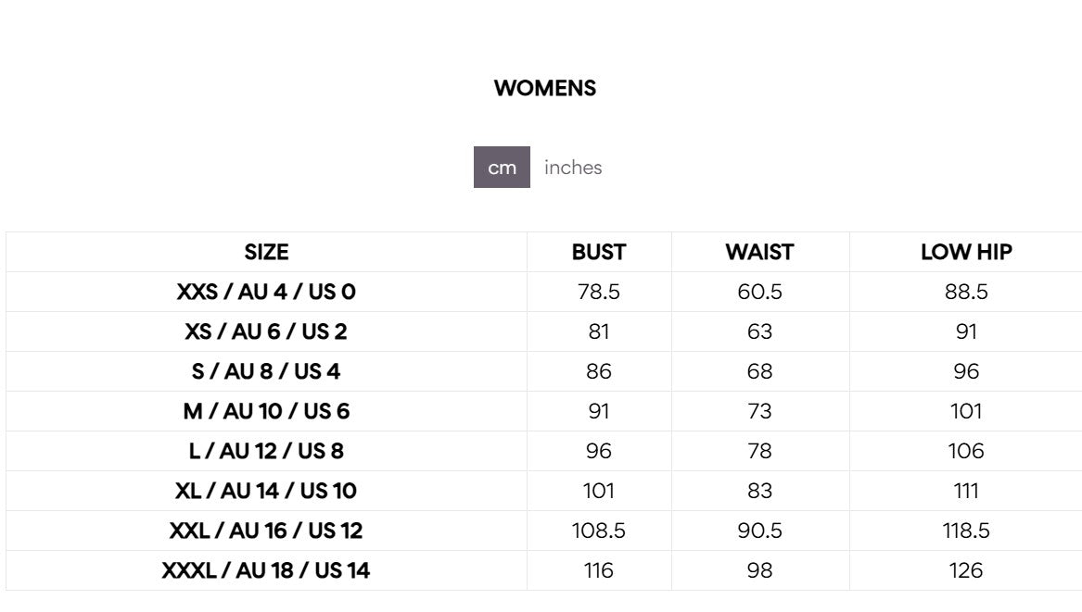Click the XXXL low hip value 126

tap(966, 570)
